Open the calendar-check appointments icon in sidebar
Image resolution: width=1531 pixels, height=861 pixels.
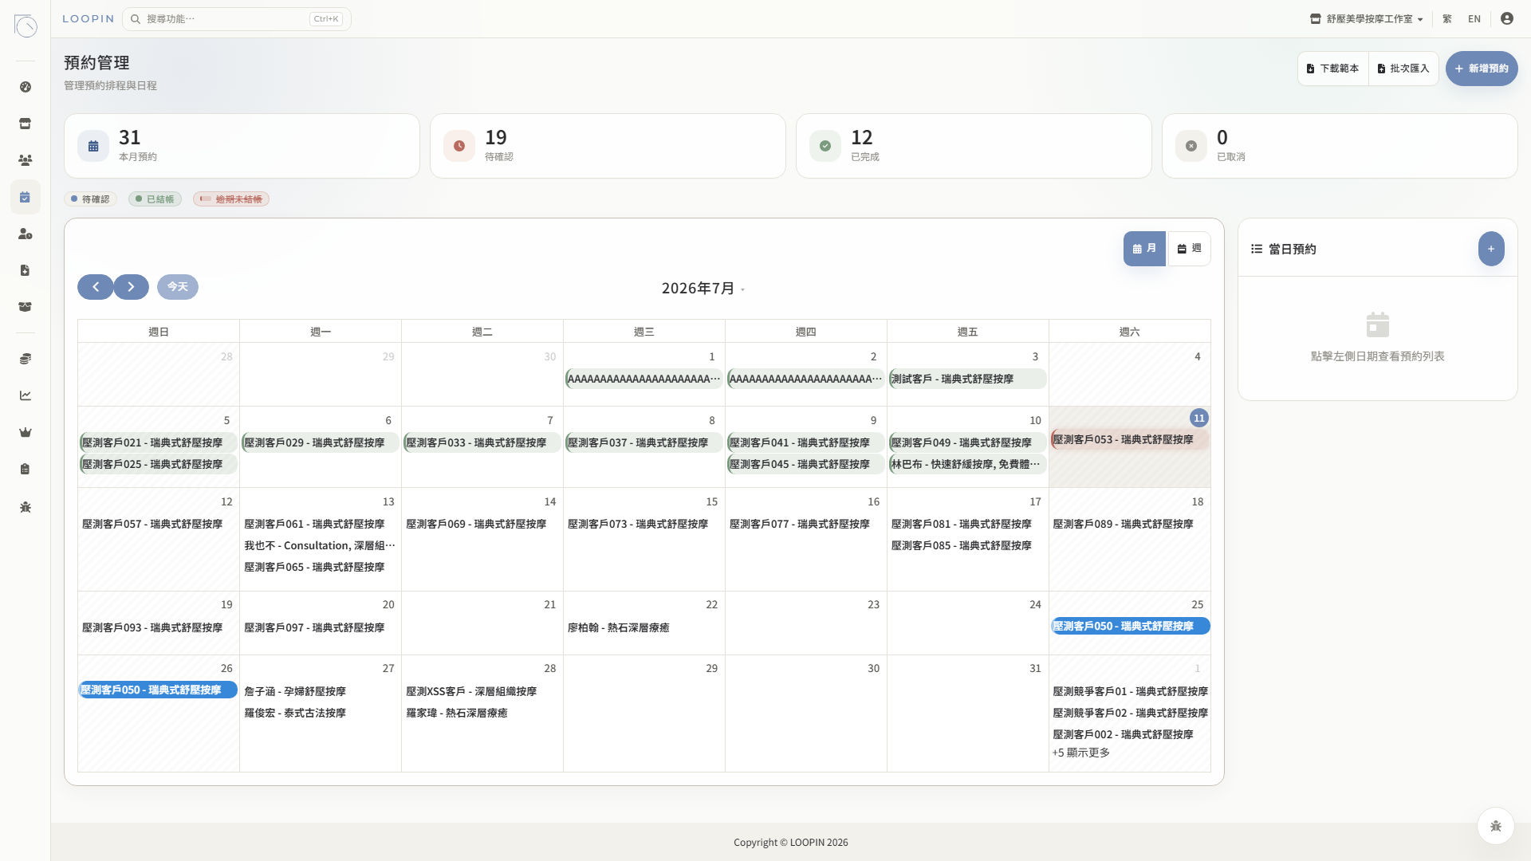tap(26, 197)
